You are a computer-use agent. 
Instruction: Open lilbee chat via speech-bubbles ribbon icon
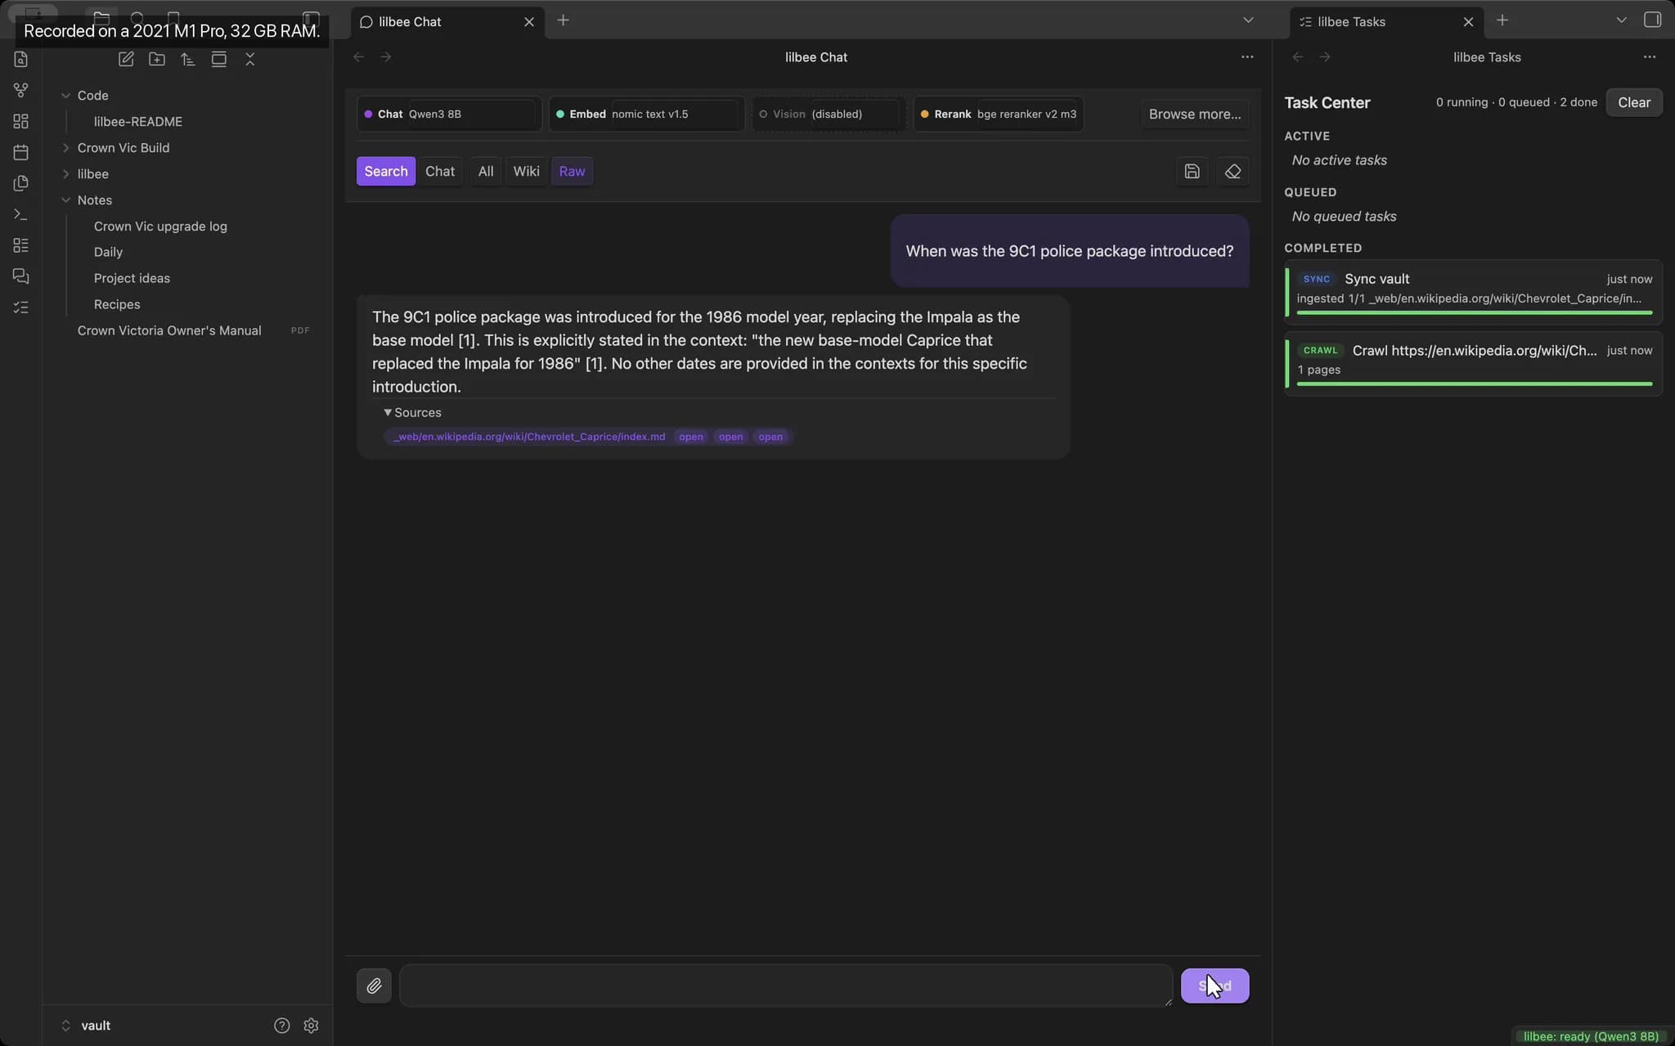click(x=21, y=276)
